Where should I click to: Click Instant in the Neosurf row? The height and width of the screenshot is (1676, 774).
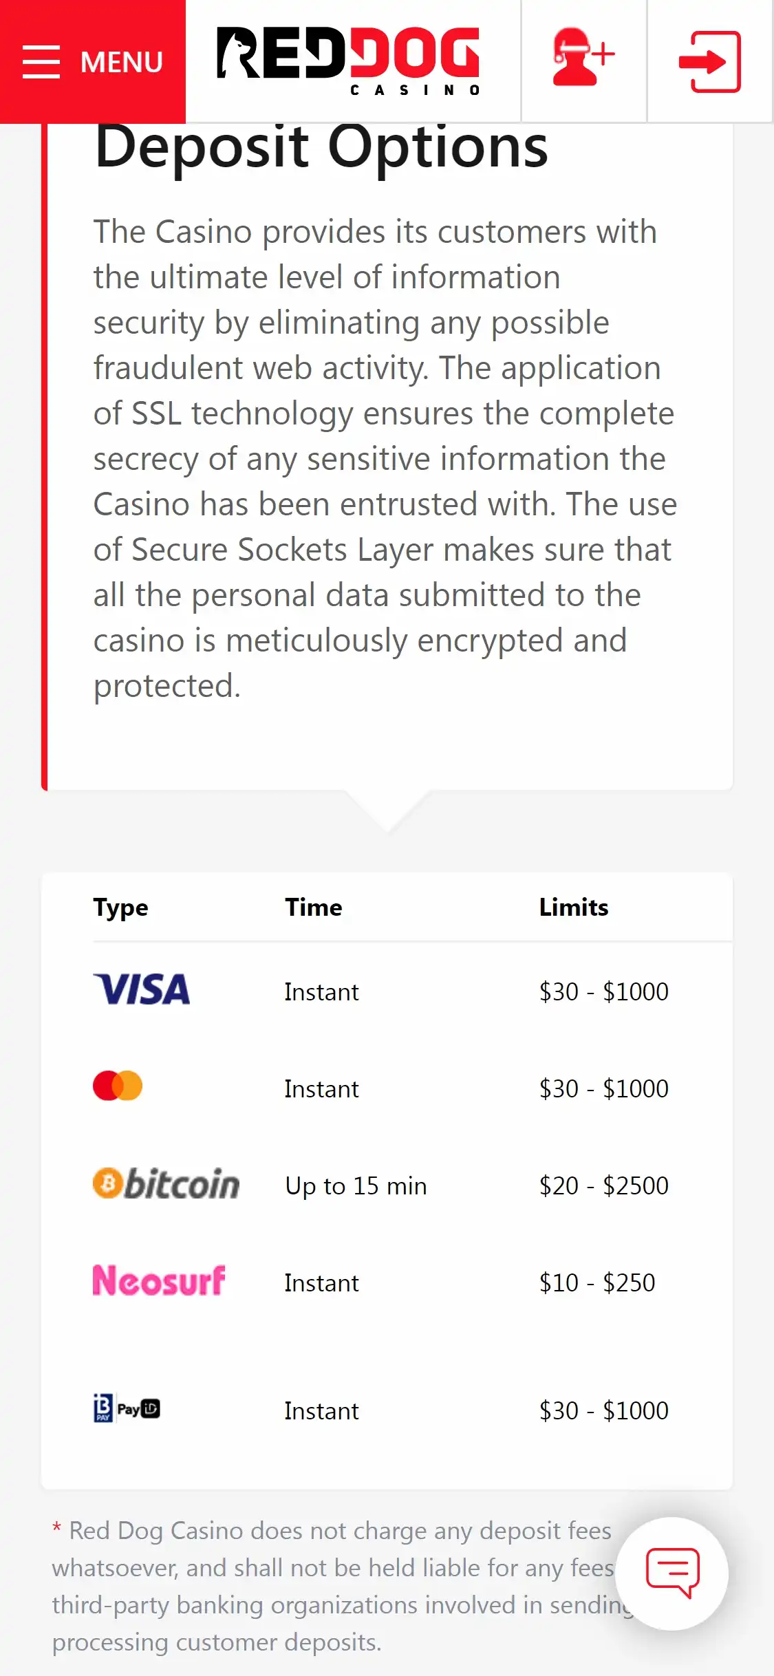(x=321, y=1282)
